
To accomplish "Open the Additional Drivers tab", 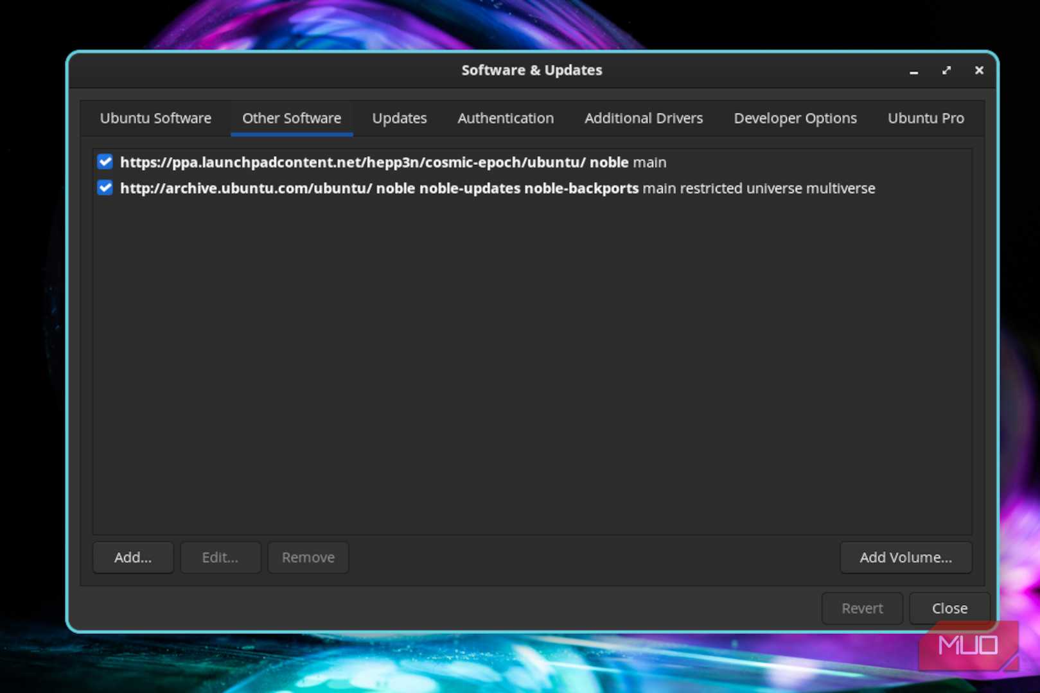I will (644, 118).
